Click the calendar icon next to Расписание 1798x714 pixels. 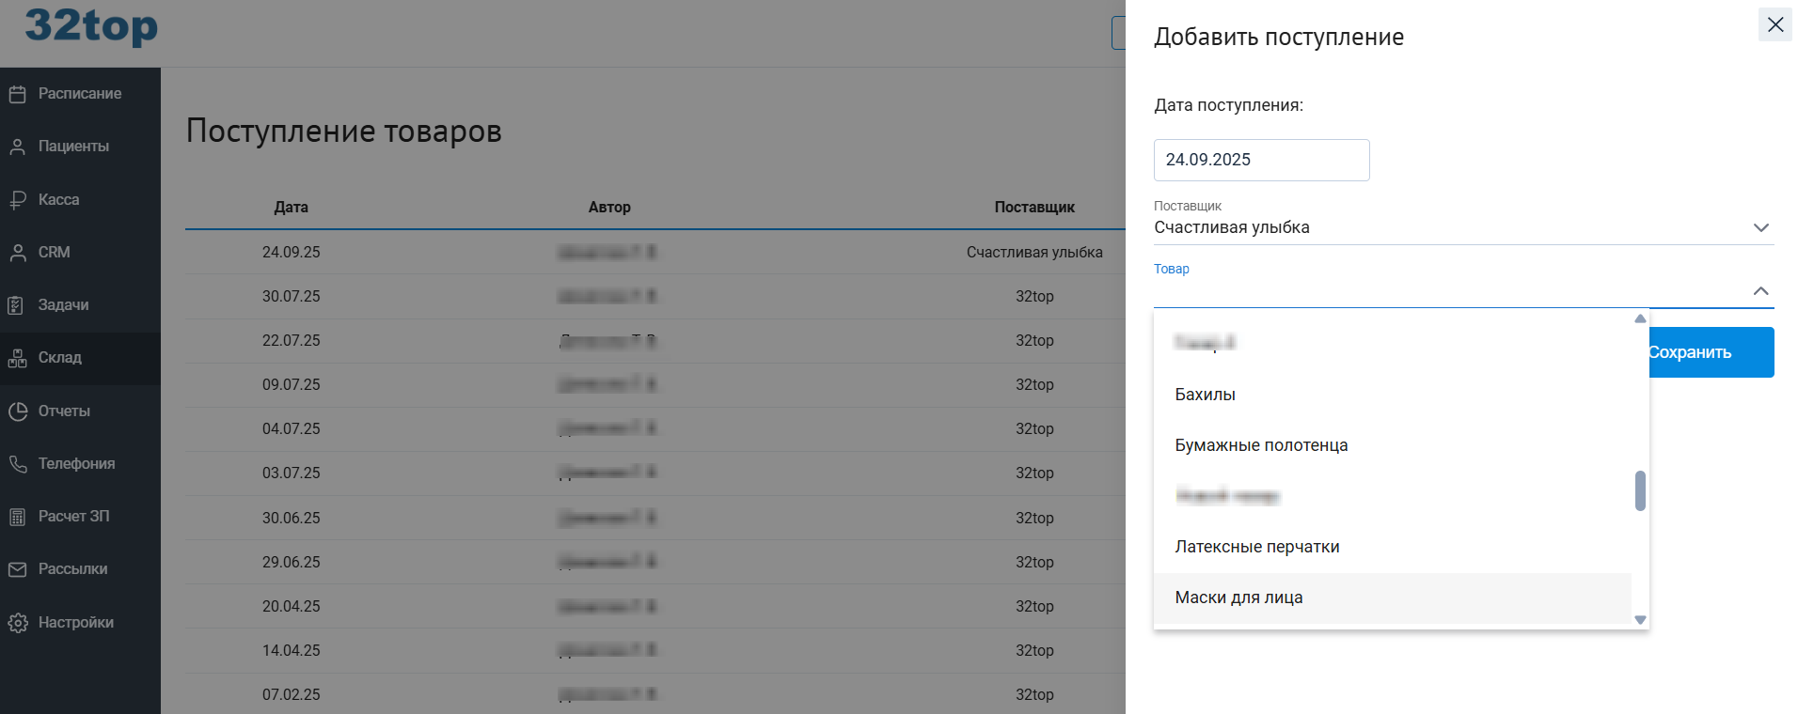click(17, 94)
